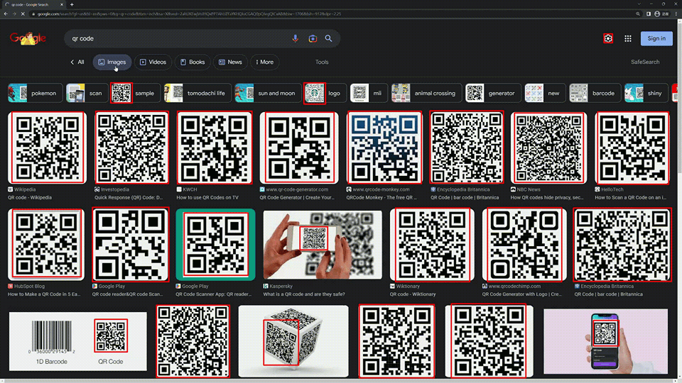Open 1D Barcode vs QR Code image
This screenshot has height=383, width=682.
(x=78, y=341)
